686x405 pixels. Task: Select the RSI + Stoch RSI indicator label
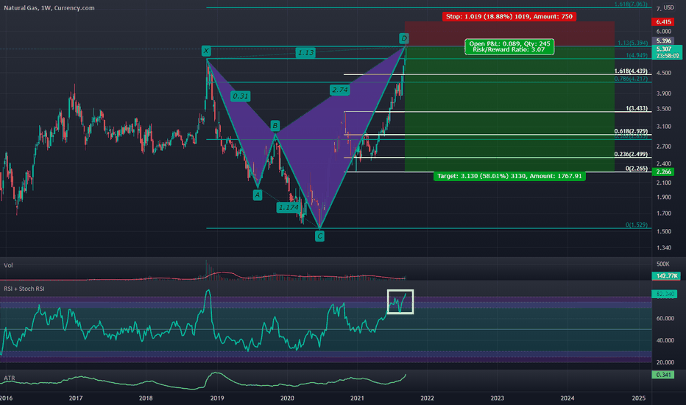point(24,289)
